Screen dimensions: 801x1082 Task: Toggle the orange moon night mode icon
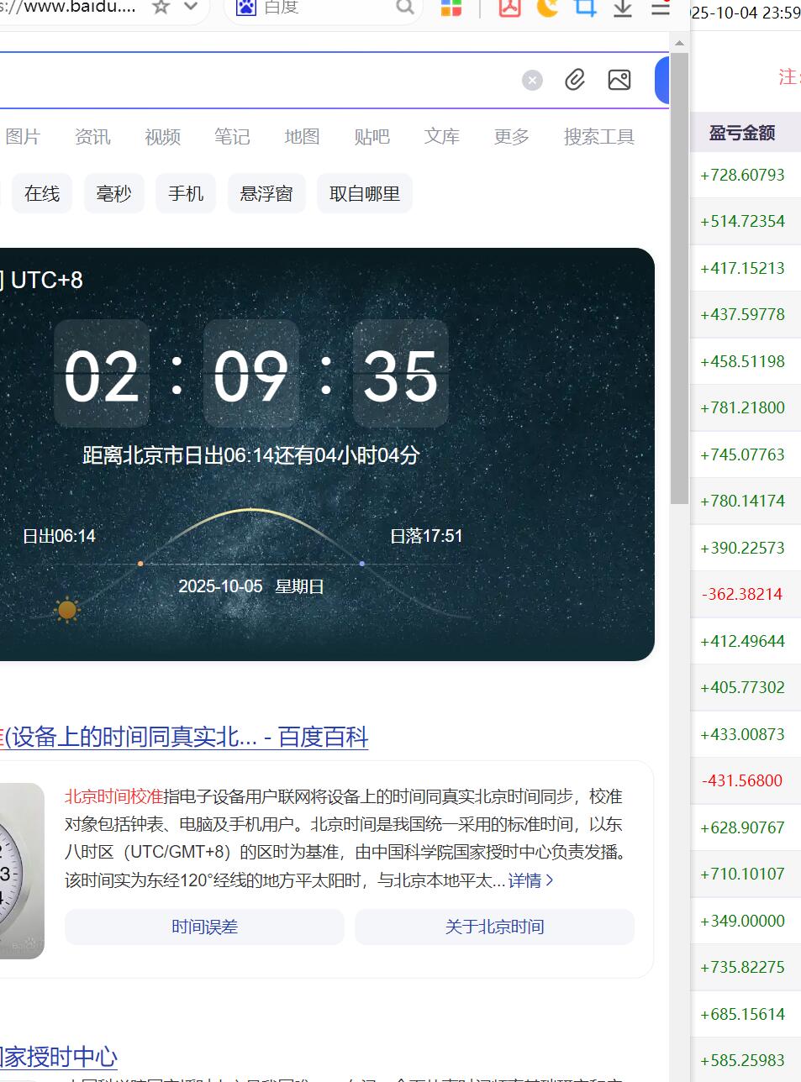[x=547, y=8]
